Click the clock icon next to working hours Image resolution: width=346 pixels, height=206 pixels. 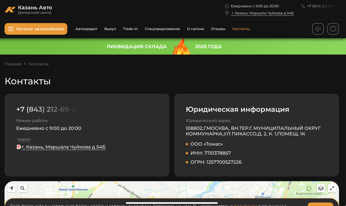coord(226,6)
